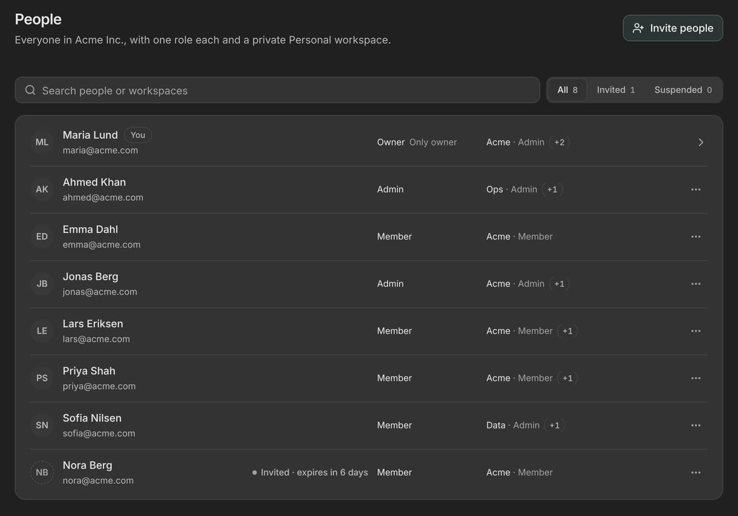Click the name Priya Shah
The image size is (738, 516).
89,371
